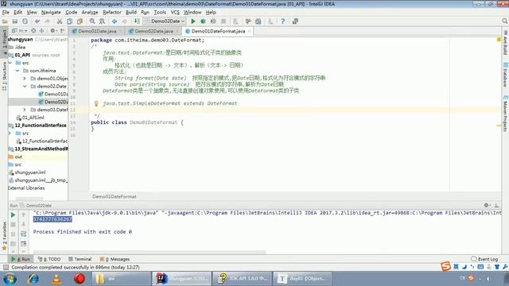Click the Cut scissors icon
Screen dimensions: 509x286
click(60, 21)
